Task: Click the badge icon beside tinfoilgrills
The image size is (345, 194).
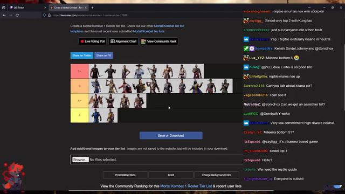Action: pos(246,77)
